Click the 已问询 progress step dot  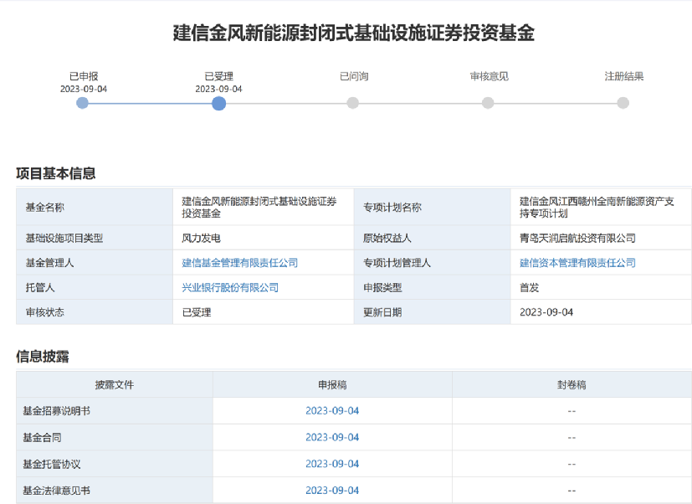[x=352, y=103]
